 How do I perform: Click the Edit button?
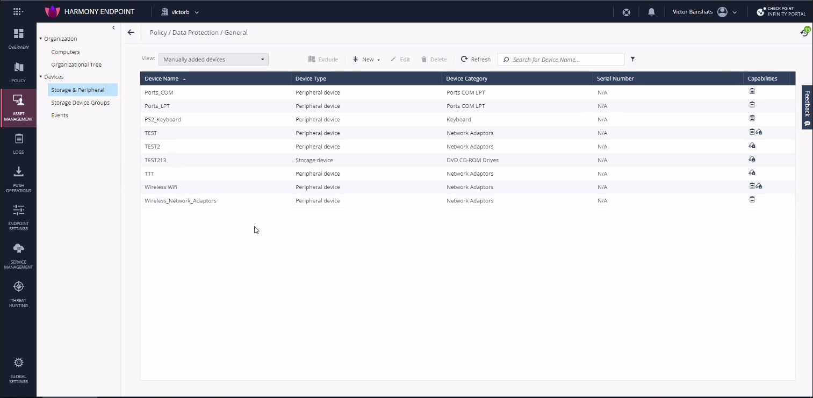(400, 60)
